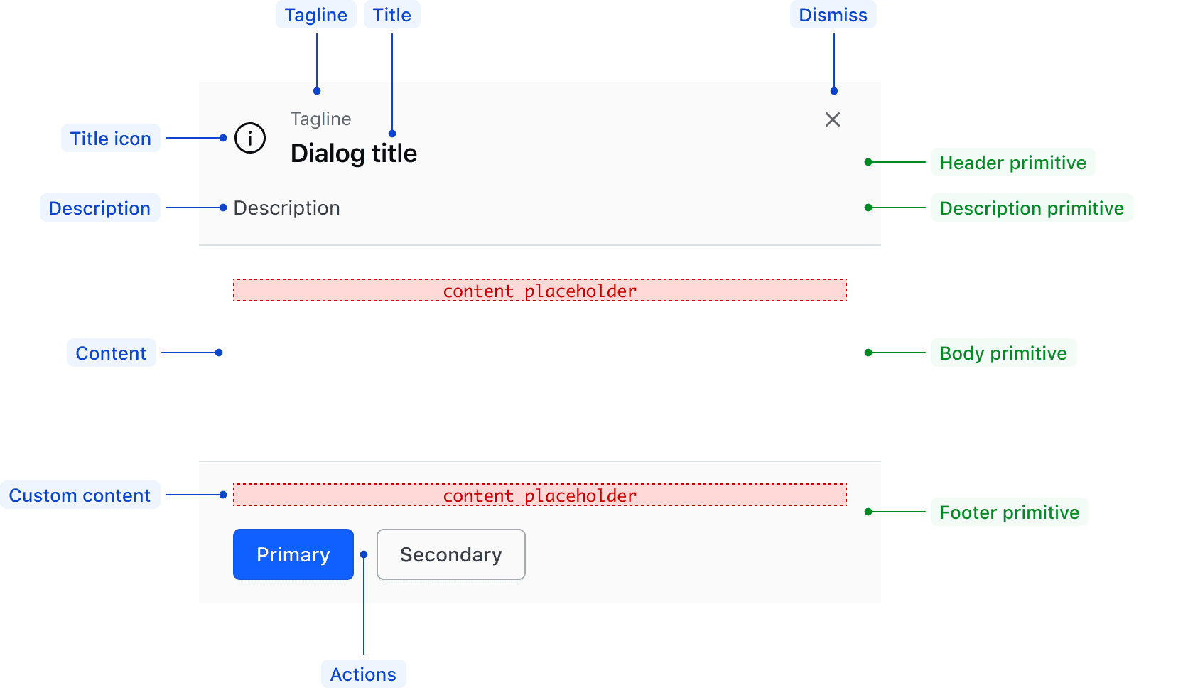Click the info title icon in the dialog

pyautogui.click(x=249, y=138)
